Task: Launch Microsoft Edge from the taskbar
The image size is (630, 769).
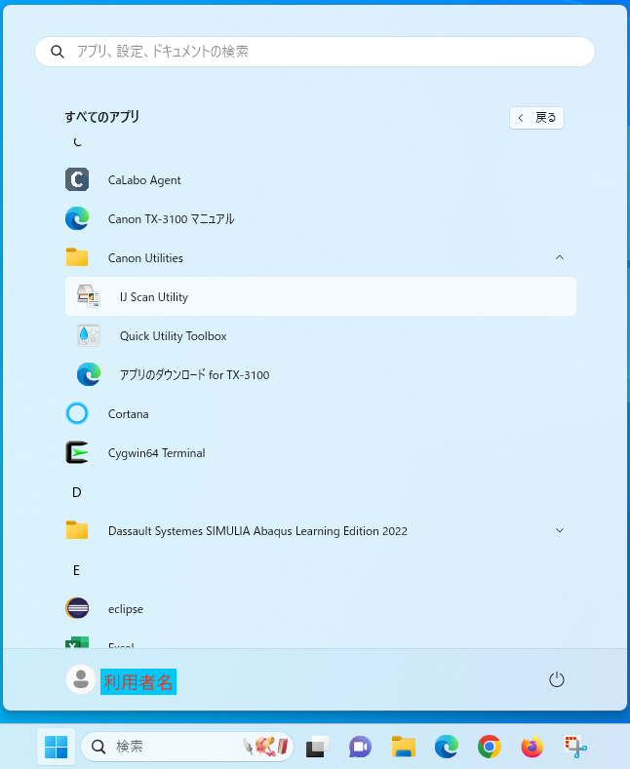Action: (x=447, y=747)
